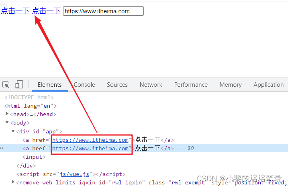Click the first 点击一下 page link
This screenshot has height=186, width=288.
click(15, 11)
